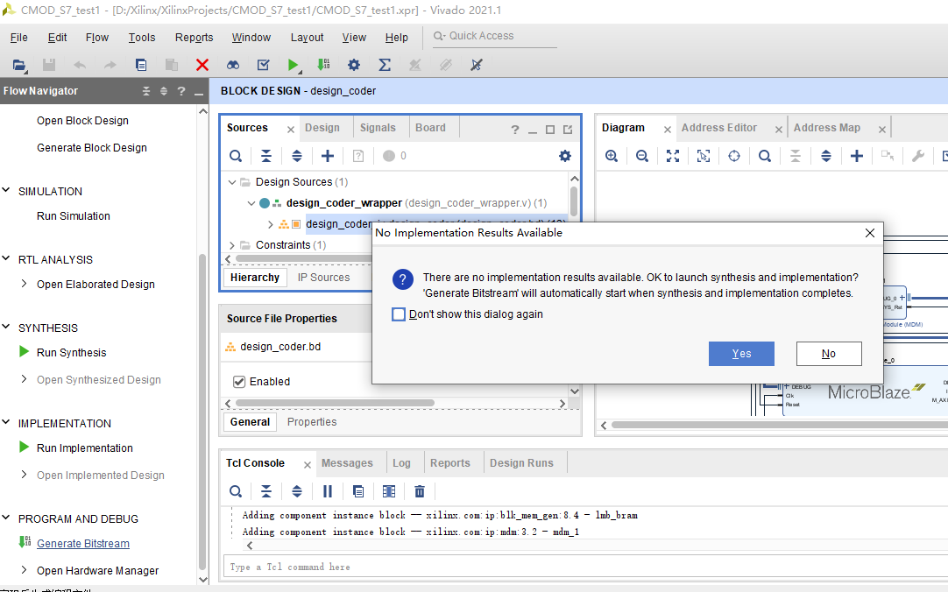Close the No Implementation Results dialog
The image size is (948, 592).
tap(869, 233)
